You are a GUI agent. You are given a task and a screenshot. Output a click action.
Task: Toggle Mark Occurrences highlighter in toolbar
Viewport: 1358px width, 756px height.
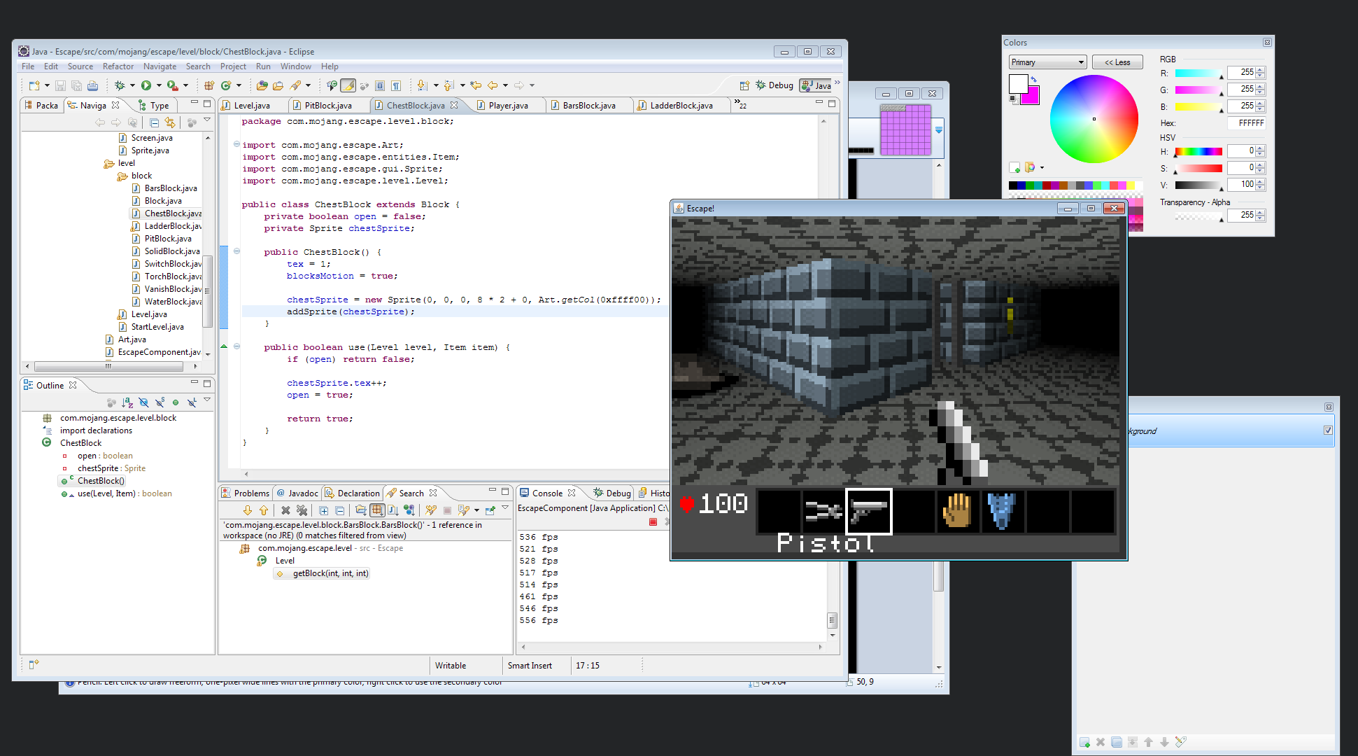(x=348, y=85)
